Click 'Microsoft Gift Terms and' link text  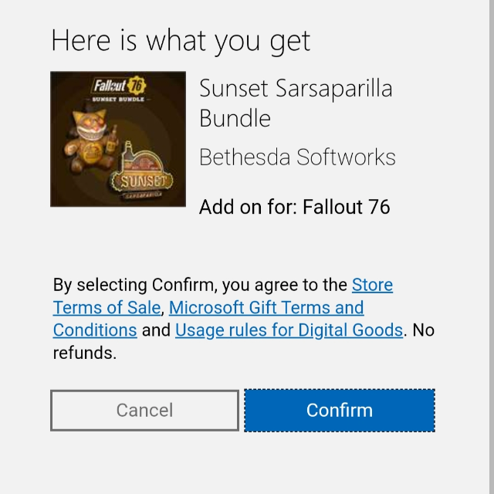coord(266,307)
